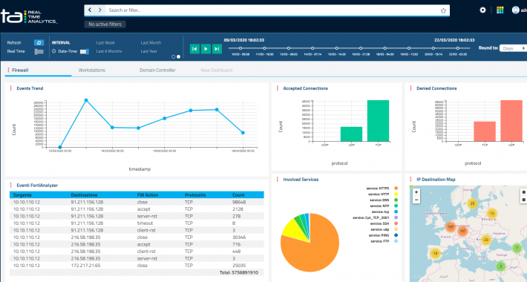This screenshot has height=282, width=527.
Task: Select the rectangle draw tool on map
Action: pyautogui.click(x=523, y=200)
